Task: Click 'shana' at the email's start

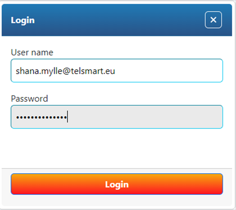Action: [x=25, y=71]
